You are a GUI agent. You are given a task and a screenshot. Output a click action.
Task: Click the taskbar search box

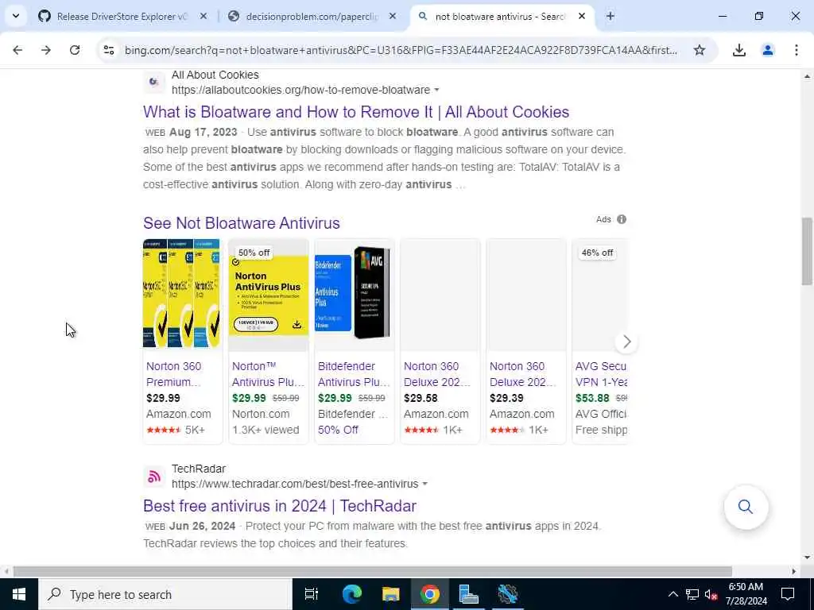tap(165, 594)
